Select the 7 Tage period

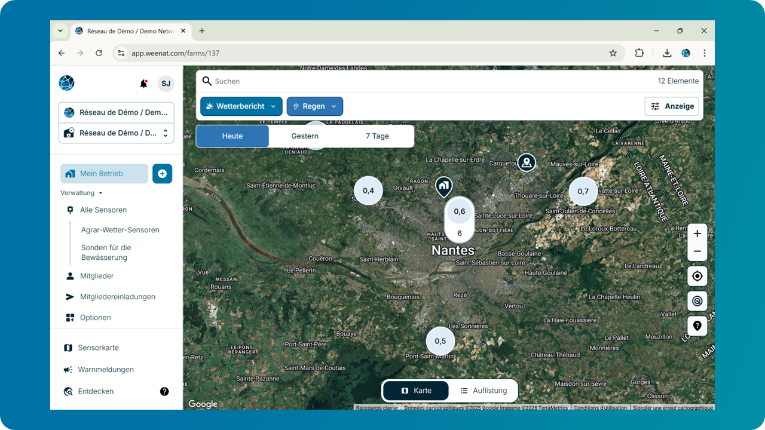pyautogui.click(x=377, y=136)
